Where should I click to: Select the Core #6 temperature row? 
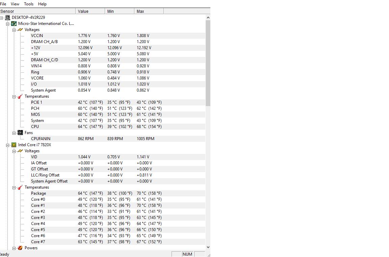coord(118,236)
